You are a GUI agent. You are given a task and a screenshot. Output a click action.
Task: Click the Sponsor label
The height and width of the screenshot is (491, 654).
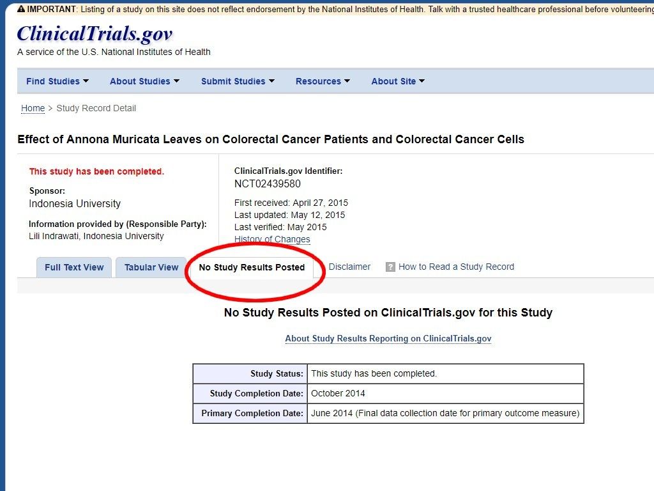pos(47,191)
